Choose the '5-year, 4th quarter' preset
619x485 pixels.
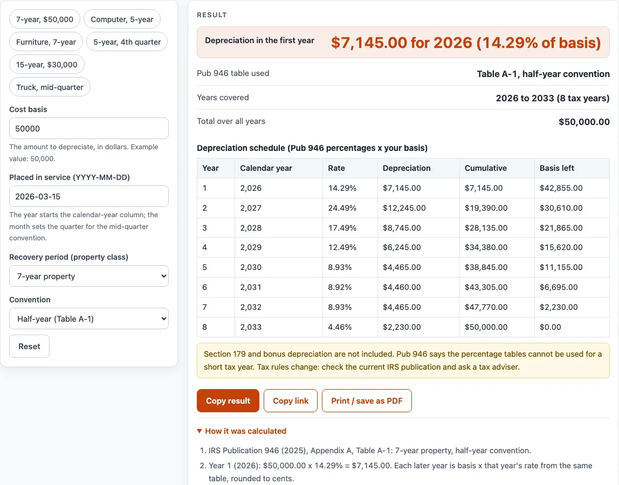[x=127, y=42]
